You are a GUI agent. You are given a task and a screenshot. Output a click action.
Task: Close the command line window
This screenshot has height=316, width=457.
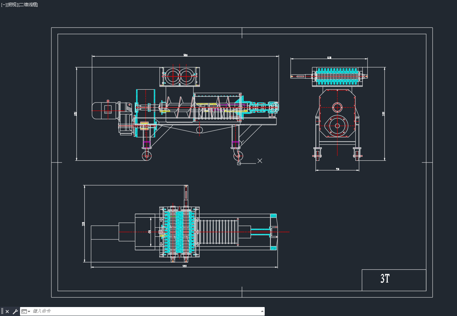[x=7, y=312]
